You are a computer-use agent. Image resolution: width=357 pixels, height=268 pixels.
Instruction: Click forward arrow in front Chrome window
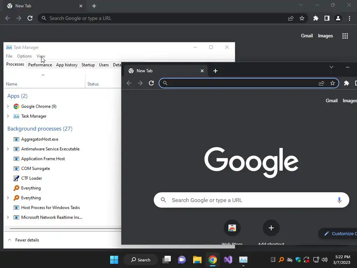[140, 83]
